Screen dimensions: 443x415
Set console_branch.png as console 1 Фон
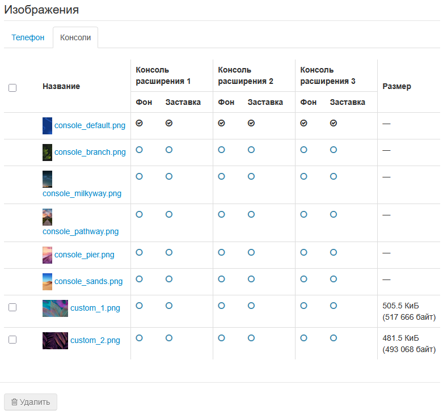tap(139, 150)
